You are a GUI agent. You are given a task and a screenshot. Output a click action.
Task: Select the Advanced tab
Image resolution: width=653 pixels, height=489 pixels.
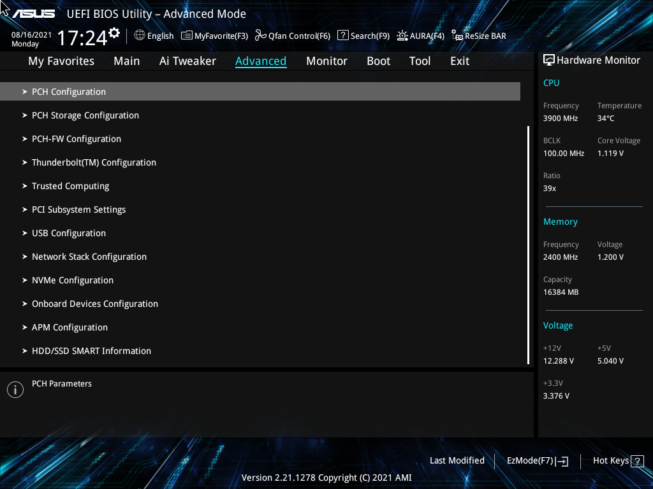261,61
